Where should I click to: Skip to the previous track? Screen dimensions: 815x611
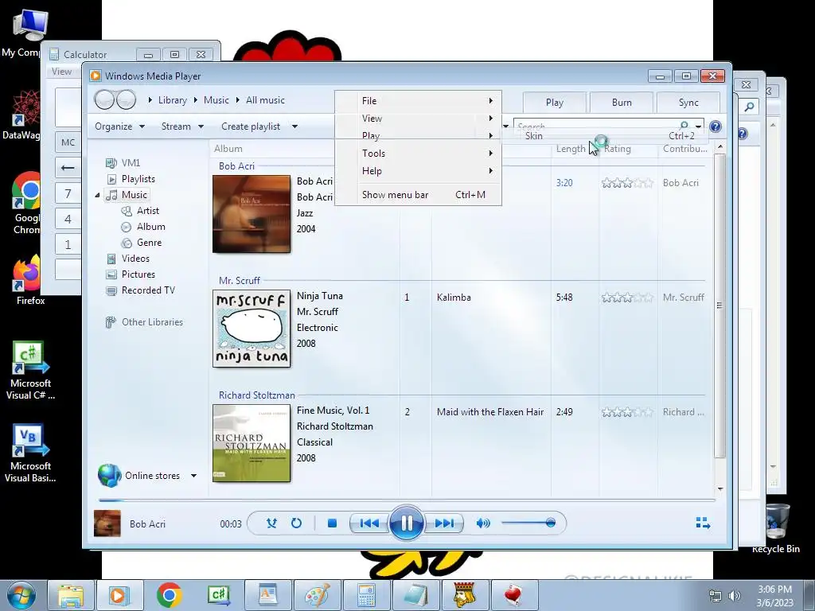[x=369, y=523]
